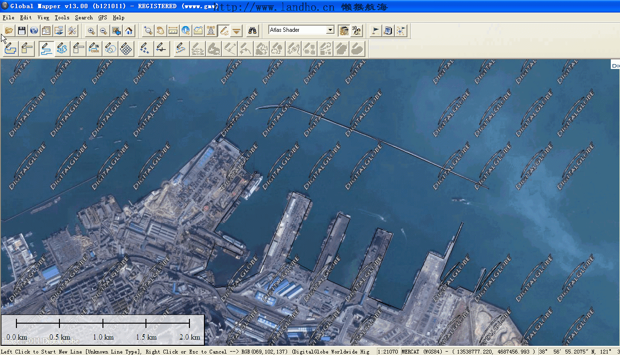
Task: Select the View Shed tower tool
Action: (x=211, y=31)
